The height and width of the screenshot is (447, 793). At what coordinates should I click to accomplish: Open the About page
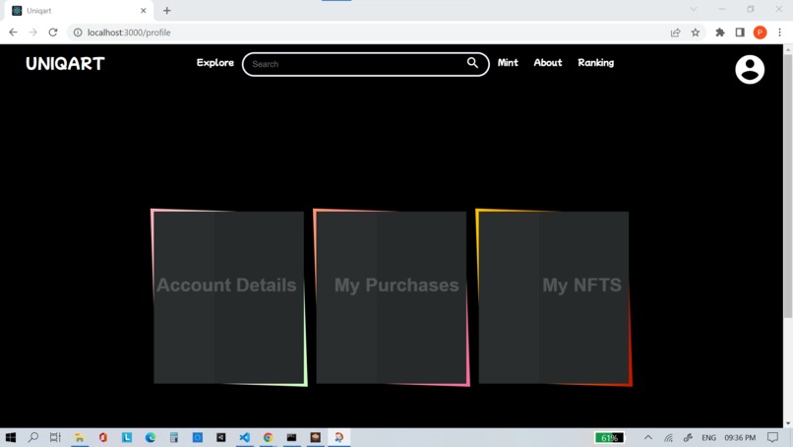(548, 63)
